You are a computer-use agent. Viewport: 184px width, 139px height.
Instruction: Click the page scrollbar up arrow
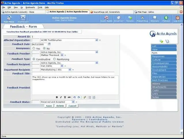181,25
